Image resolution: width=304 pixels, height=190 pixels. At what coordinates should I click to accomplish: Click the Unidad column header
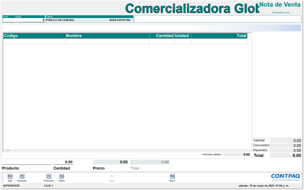[x=182, y=36]
